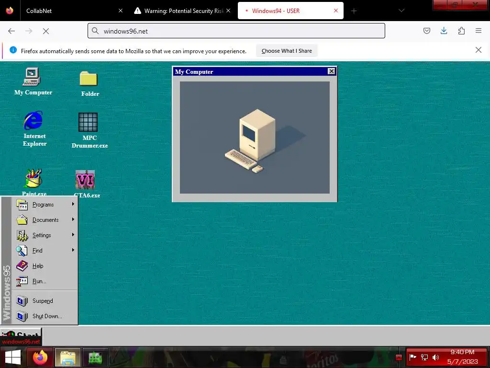Click the Save to Pocket icon
This screenshot has width=490, height=368.
(427, 31)
